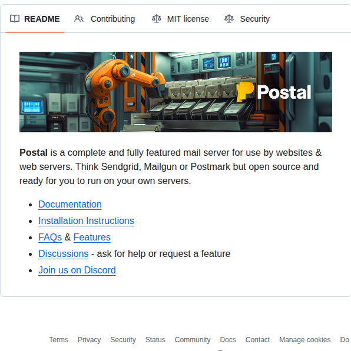Screen dimensions: 351x351
Task: Click the Join us on Discord link
Action: tap(77, 270)
